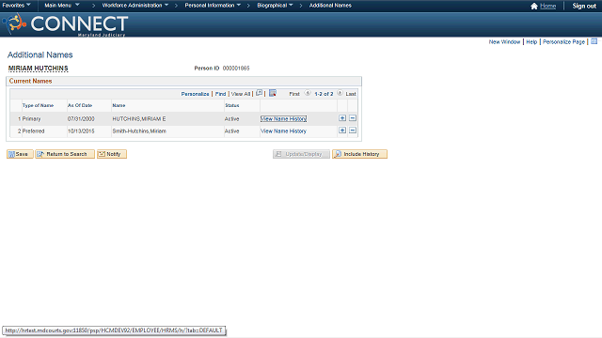This screenshot has width=602, height=338.
Task: Select the HUTCHINS,MIRIAM E name cell
Action: [x=139, y=119]
